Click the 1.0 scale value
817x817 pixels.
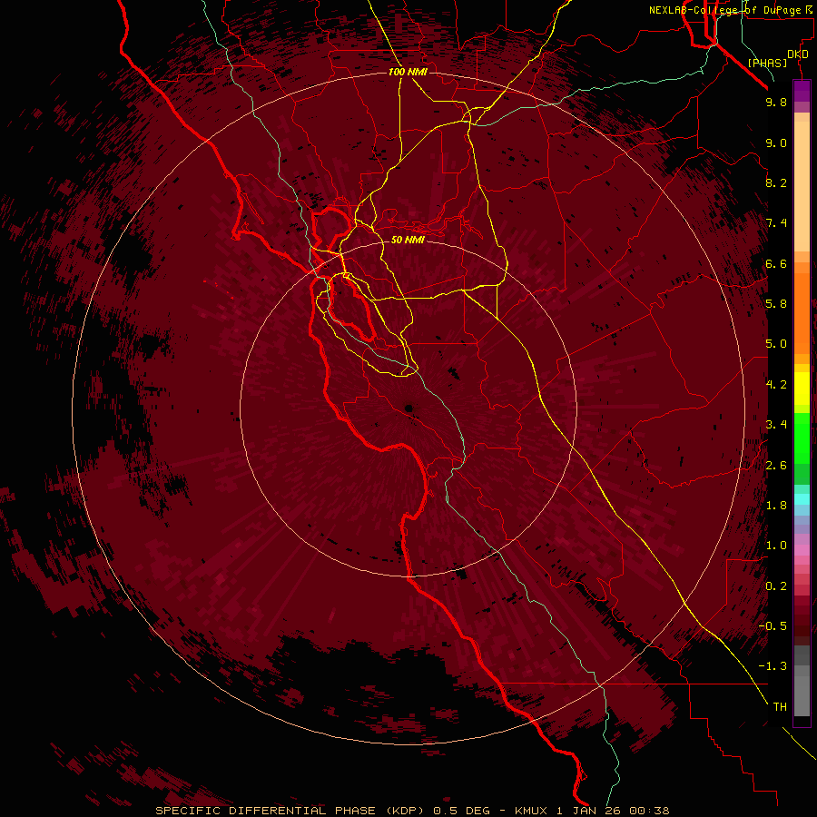[x=776, y=546]
